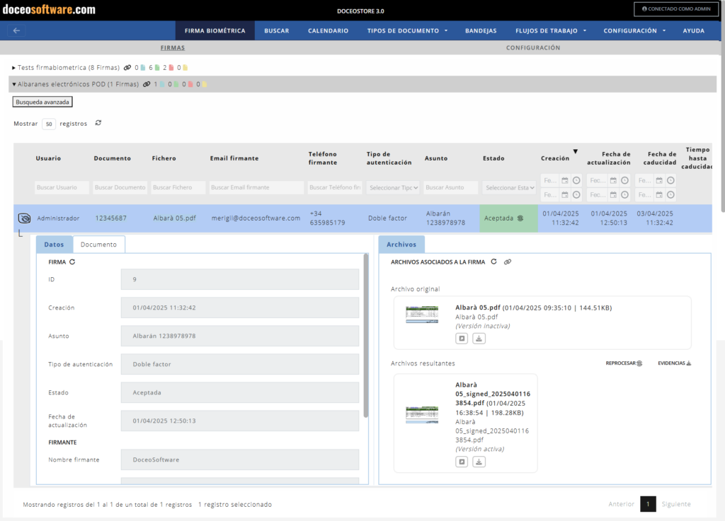The width and height of the screenshot is (725, 521).
Task: Click the link icon beside Albaranes electrónicos POD
Action: [x=147, y=84]
